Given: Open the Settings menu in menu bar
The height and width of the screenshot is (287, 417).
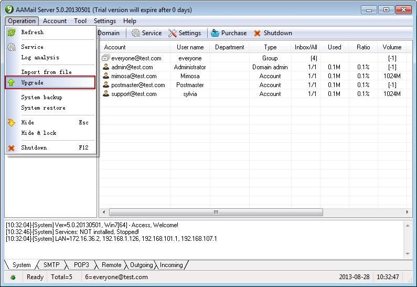Looking at the screenshot, I should (x=105, y=21).
